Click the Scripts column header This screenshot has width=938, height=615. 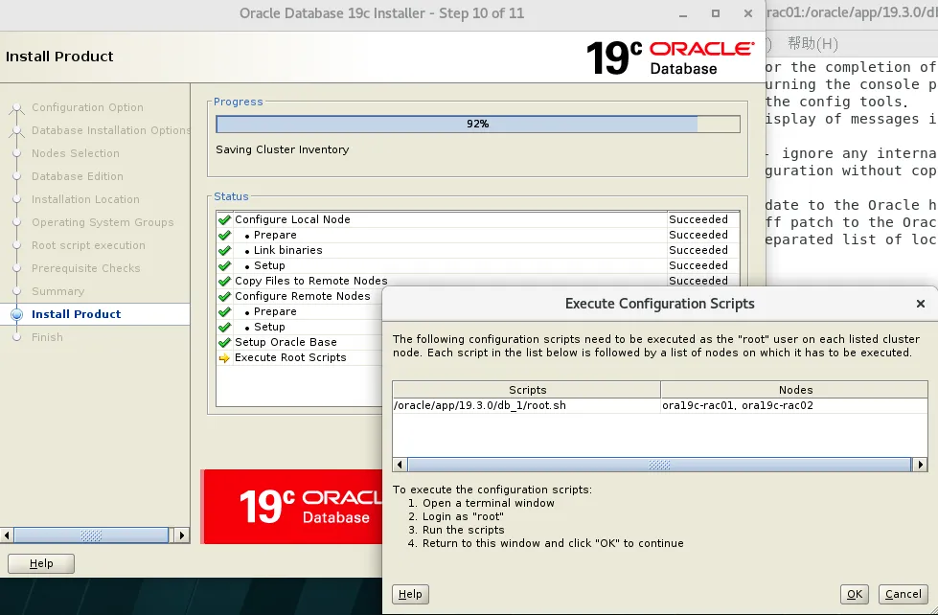[527, 390]
